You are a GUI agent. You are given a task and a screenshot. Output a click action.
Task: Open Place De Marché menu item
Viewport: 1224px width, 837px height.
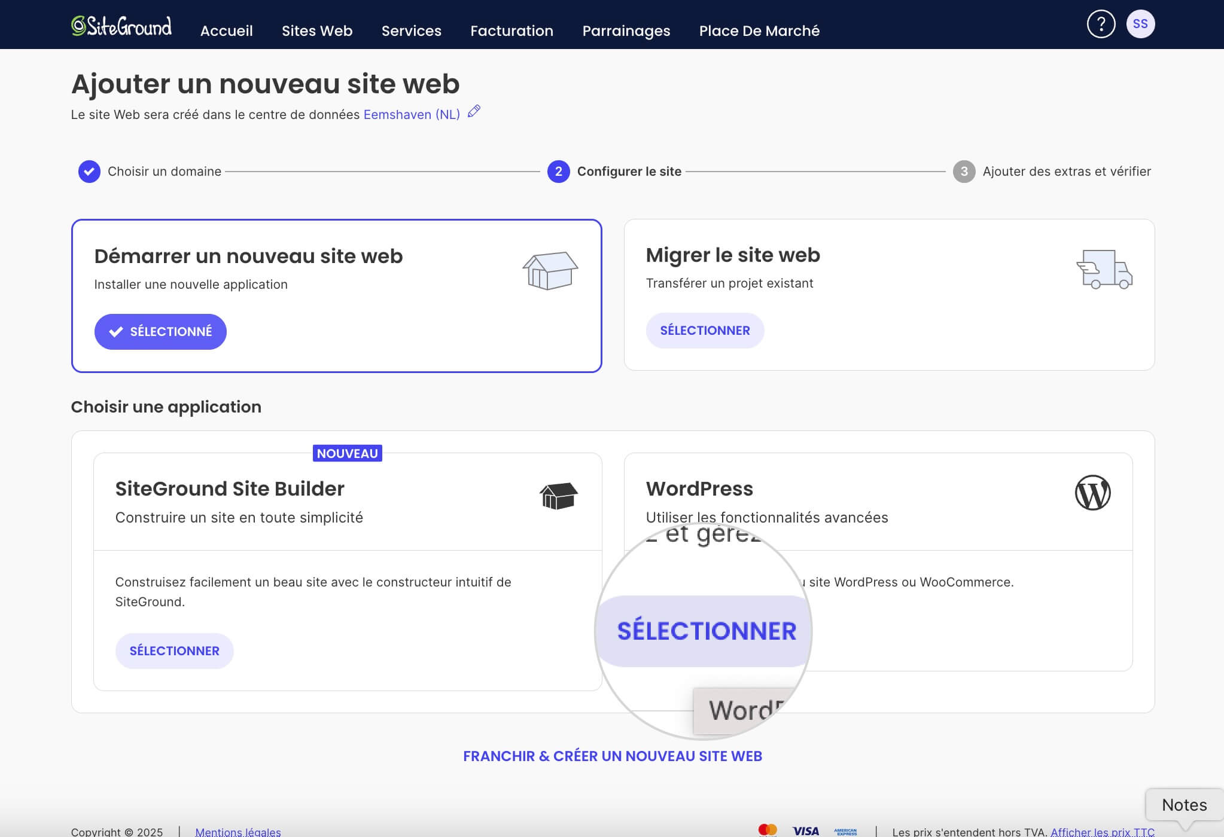point(759,30)
